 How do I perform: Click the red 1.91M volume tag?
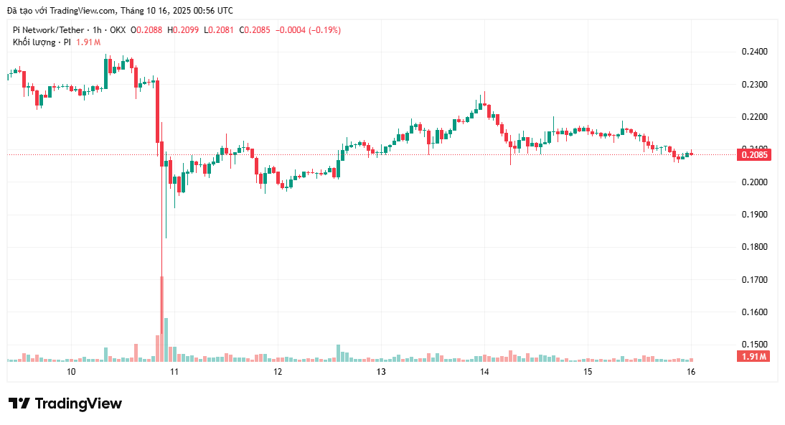click(x=754, y=356)
